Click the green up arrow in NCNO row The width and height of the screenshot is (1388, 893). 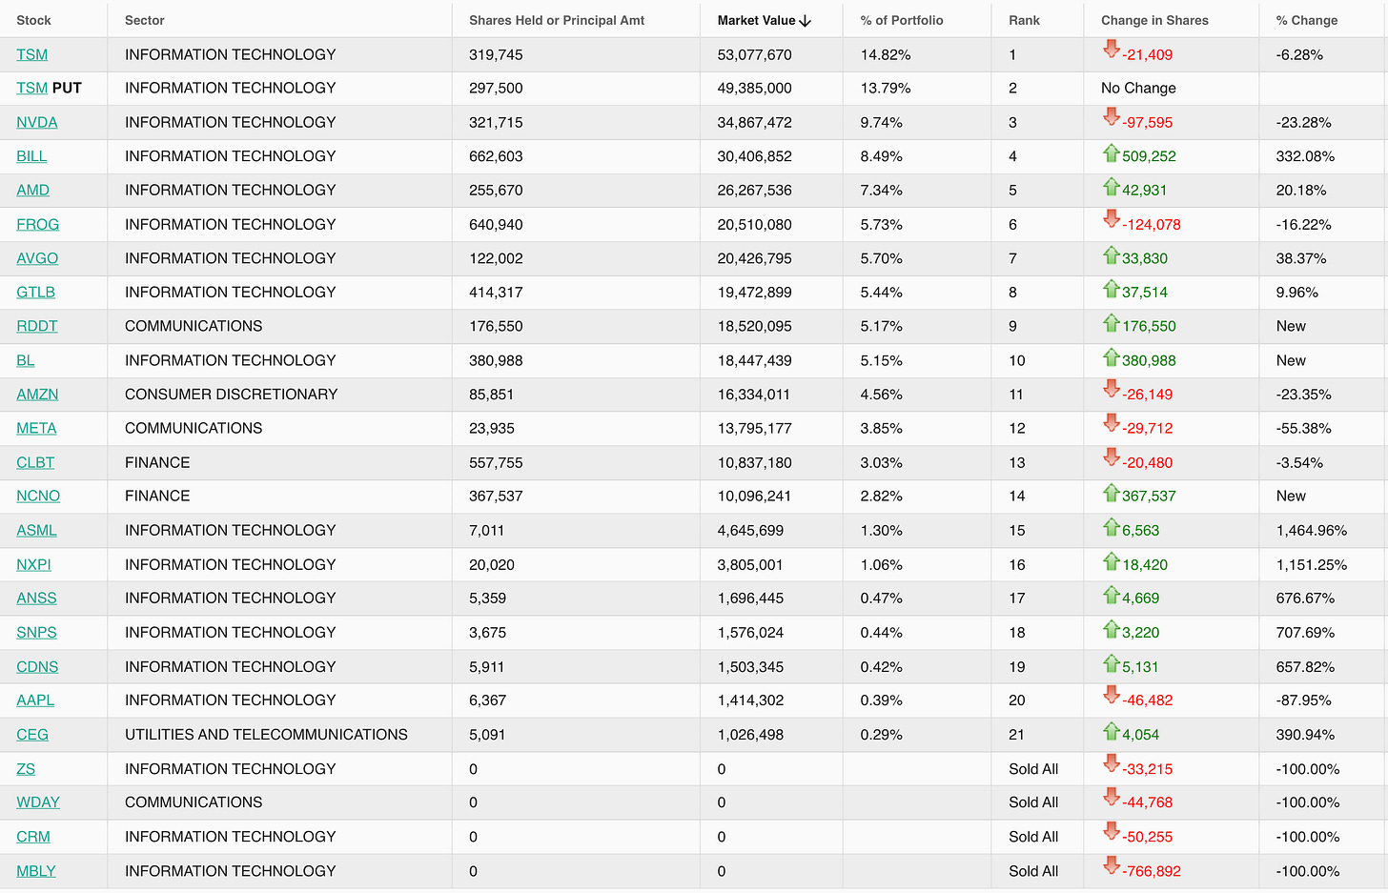click(x=1111, y=493)
